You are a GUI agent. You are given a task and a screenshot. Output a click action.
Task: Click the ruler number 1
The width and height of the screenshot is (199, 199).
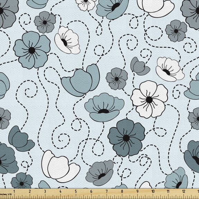pos(14,191)
